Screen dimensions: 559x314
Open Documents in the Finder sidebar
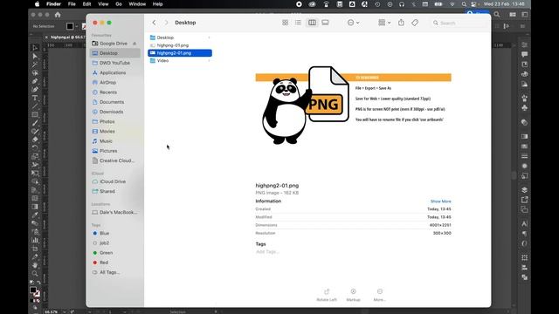[108, 102]
